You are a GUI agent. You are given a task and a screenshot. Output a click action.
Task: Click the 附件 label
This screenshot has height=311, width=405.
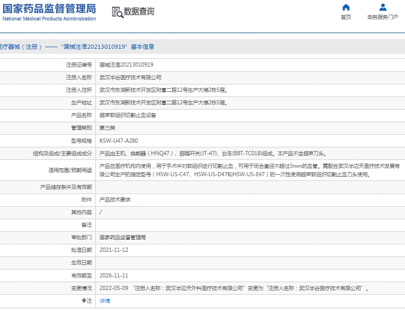click(x=86, y=200)
